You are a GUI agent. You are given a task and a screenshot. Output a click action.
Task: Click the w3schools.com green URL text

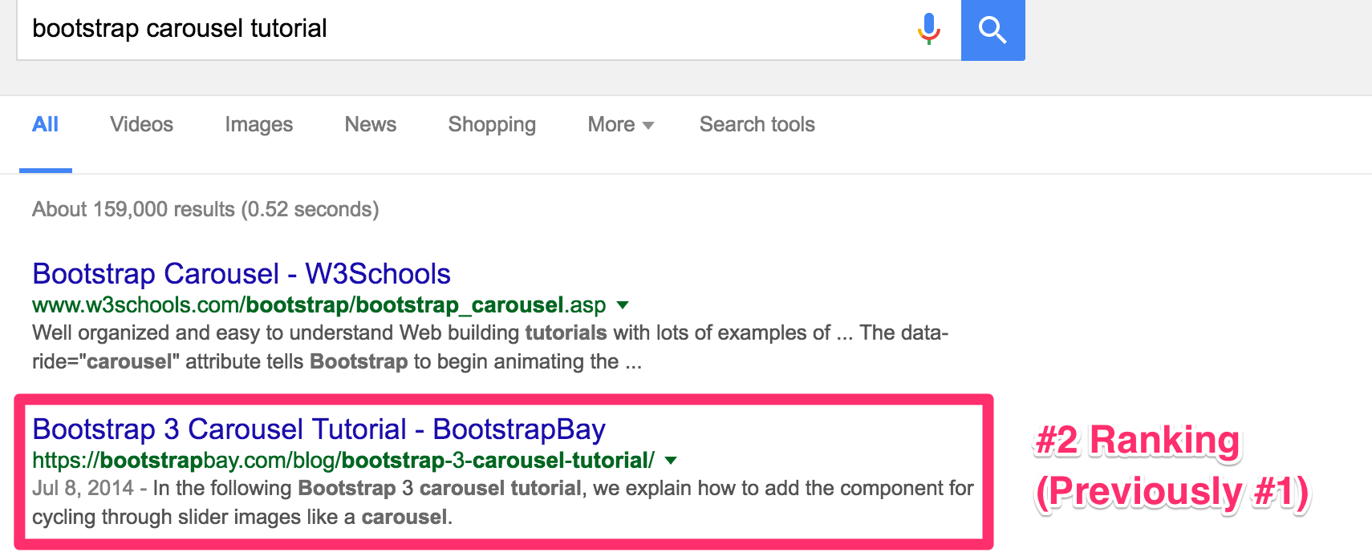(319, 305)
